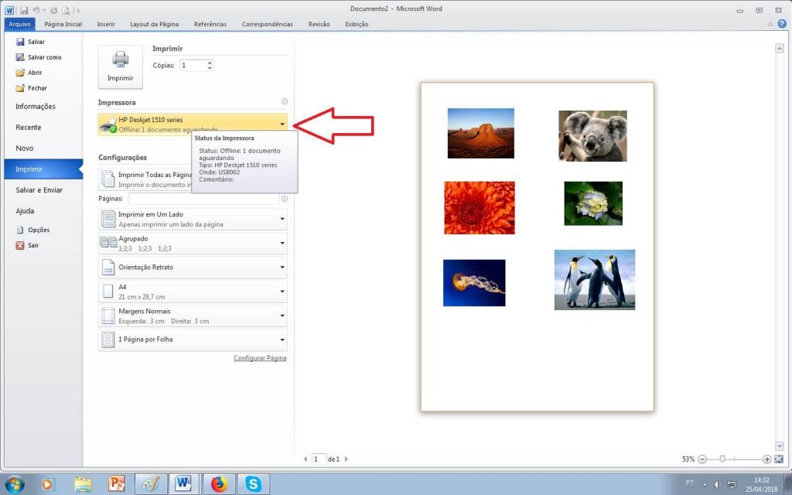792x495 pixels.
Task: Open Salvar como from the sidebar
Action: click(x=44, y=57)
